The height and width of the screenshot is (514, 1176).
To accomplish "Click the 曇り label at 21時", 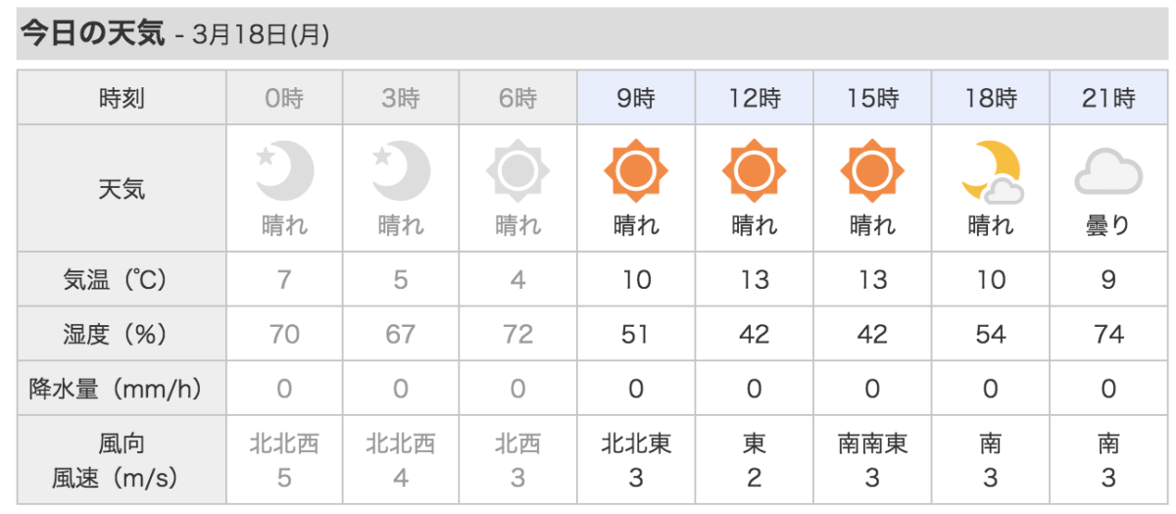I will click(1108, 226).
